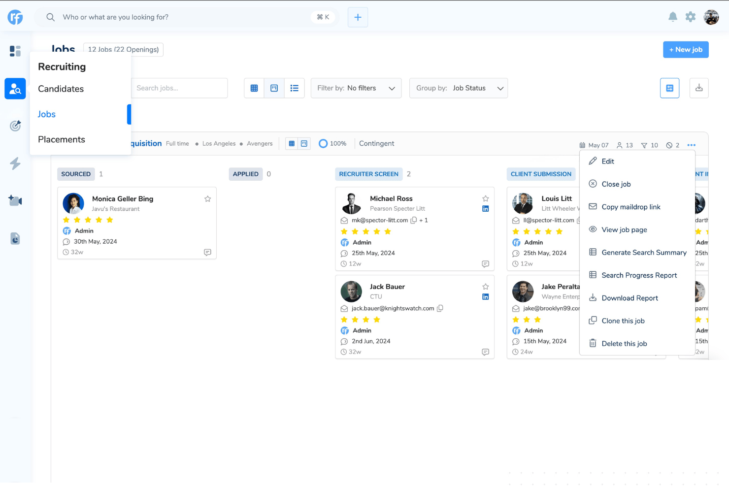
Task: Click the May 07 calendar date
Action: tap(594, 145)
